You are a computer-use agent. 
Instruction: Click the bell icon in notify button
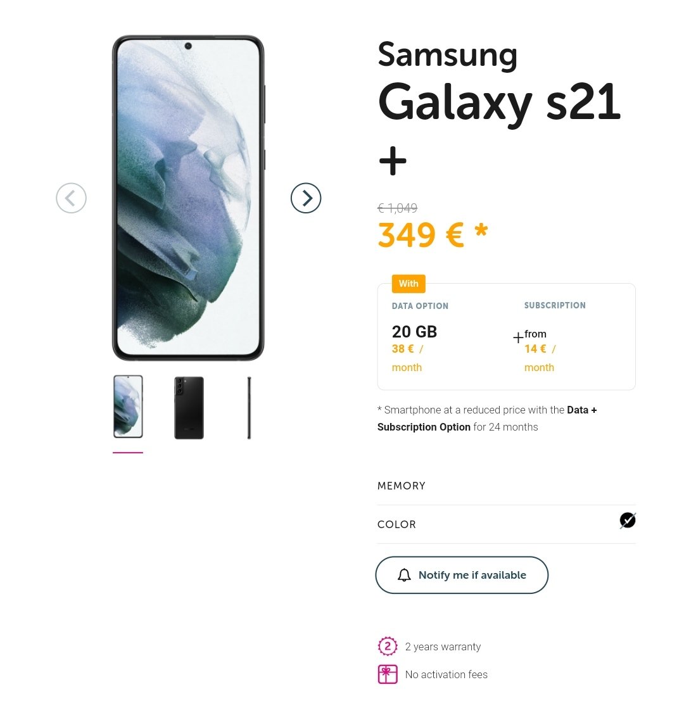pos(404,575)
